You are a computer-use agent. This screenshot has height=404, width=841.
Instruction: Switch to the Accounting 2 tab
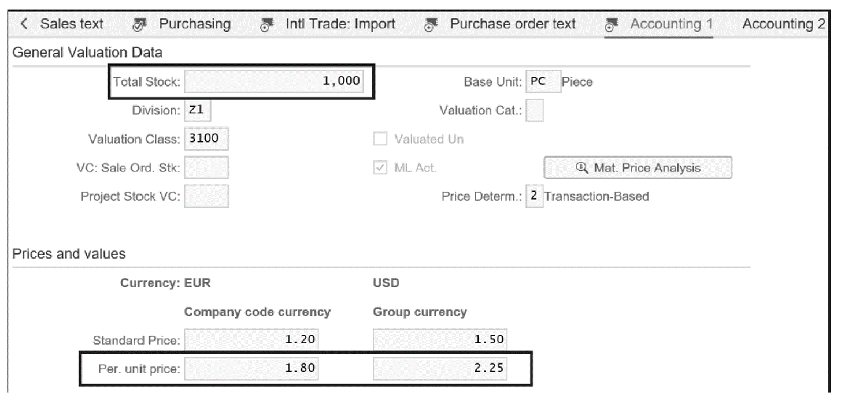pos(784,24)
